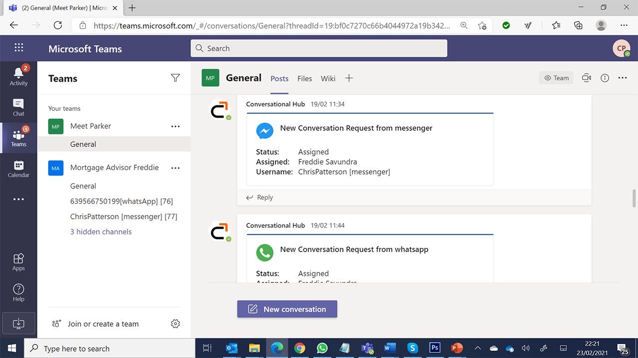638x358 pixels.
Task: Open more options for Mortgage Advisor Freddie
Action: 175,168
